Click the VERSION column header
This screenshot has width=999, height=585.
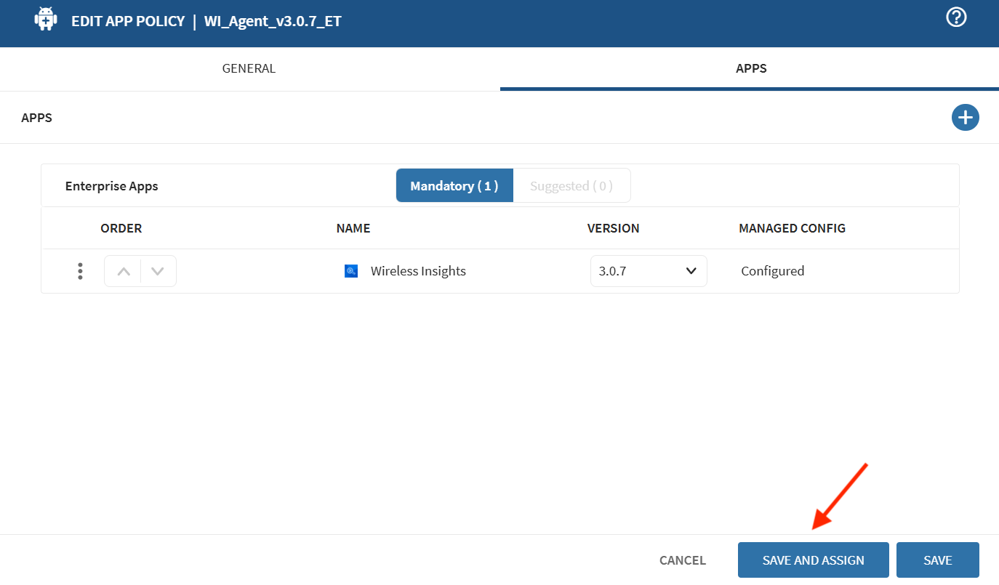[614, 228]
